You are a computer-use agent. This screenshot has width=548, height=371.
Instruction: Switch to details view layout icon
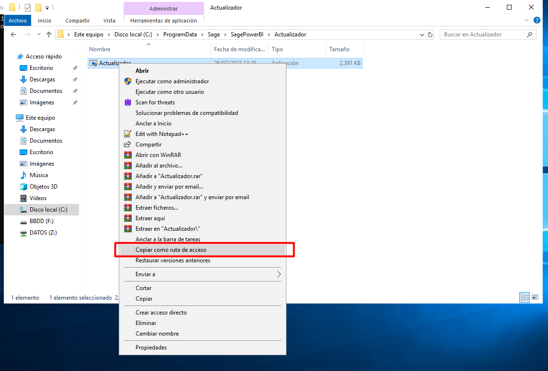click(x=525, y=297)
